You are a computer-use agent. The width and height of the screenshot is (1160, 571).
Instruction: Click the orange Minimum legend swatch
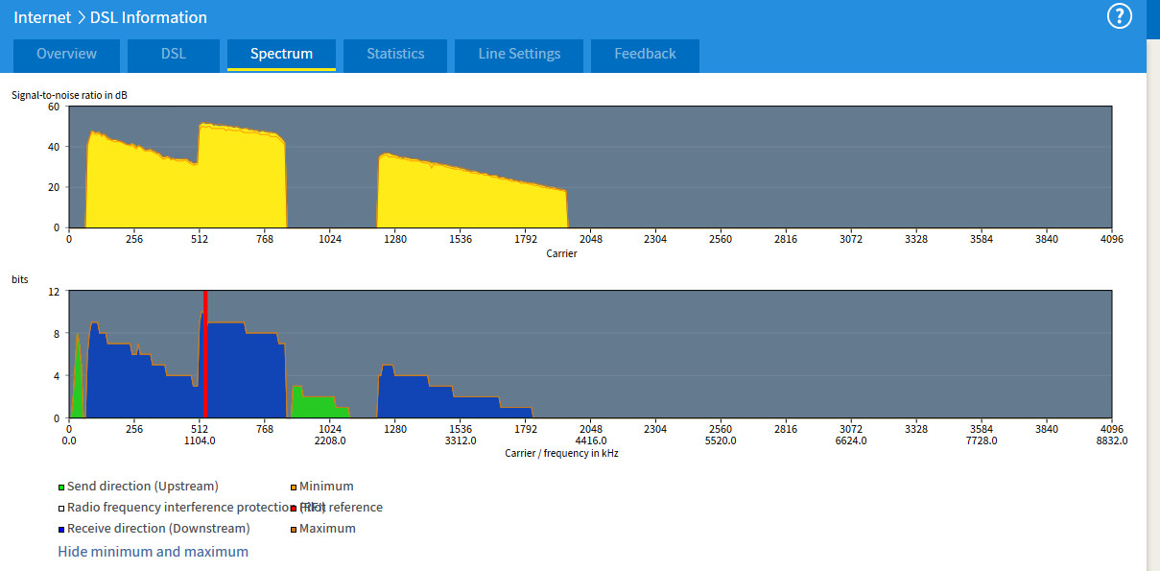click(x=294, y=488)
